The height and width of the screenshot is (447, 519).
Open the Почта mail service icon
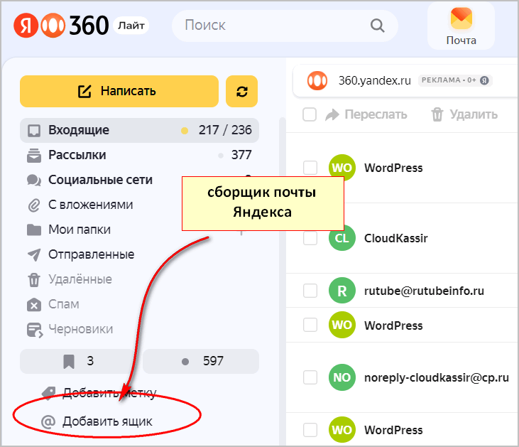pyautogui.click(x=461, y=26)
